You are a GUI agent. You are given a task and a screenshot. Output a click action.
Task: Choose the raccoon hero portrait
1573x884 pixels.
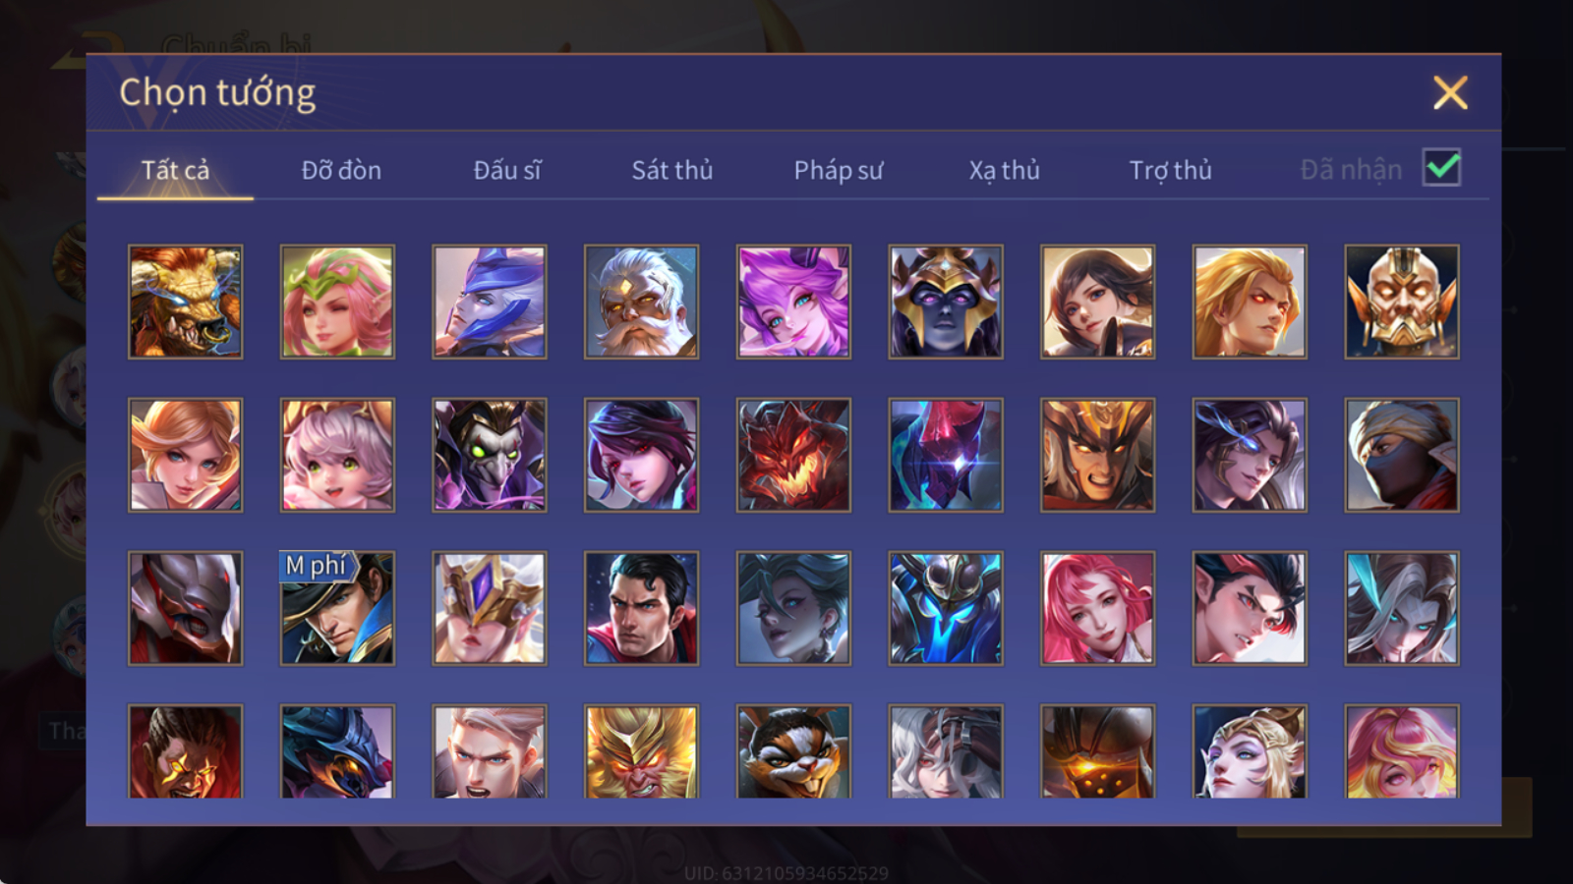793,751
